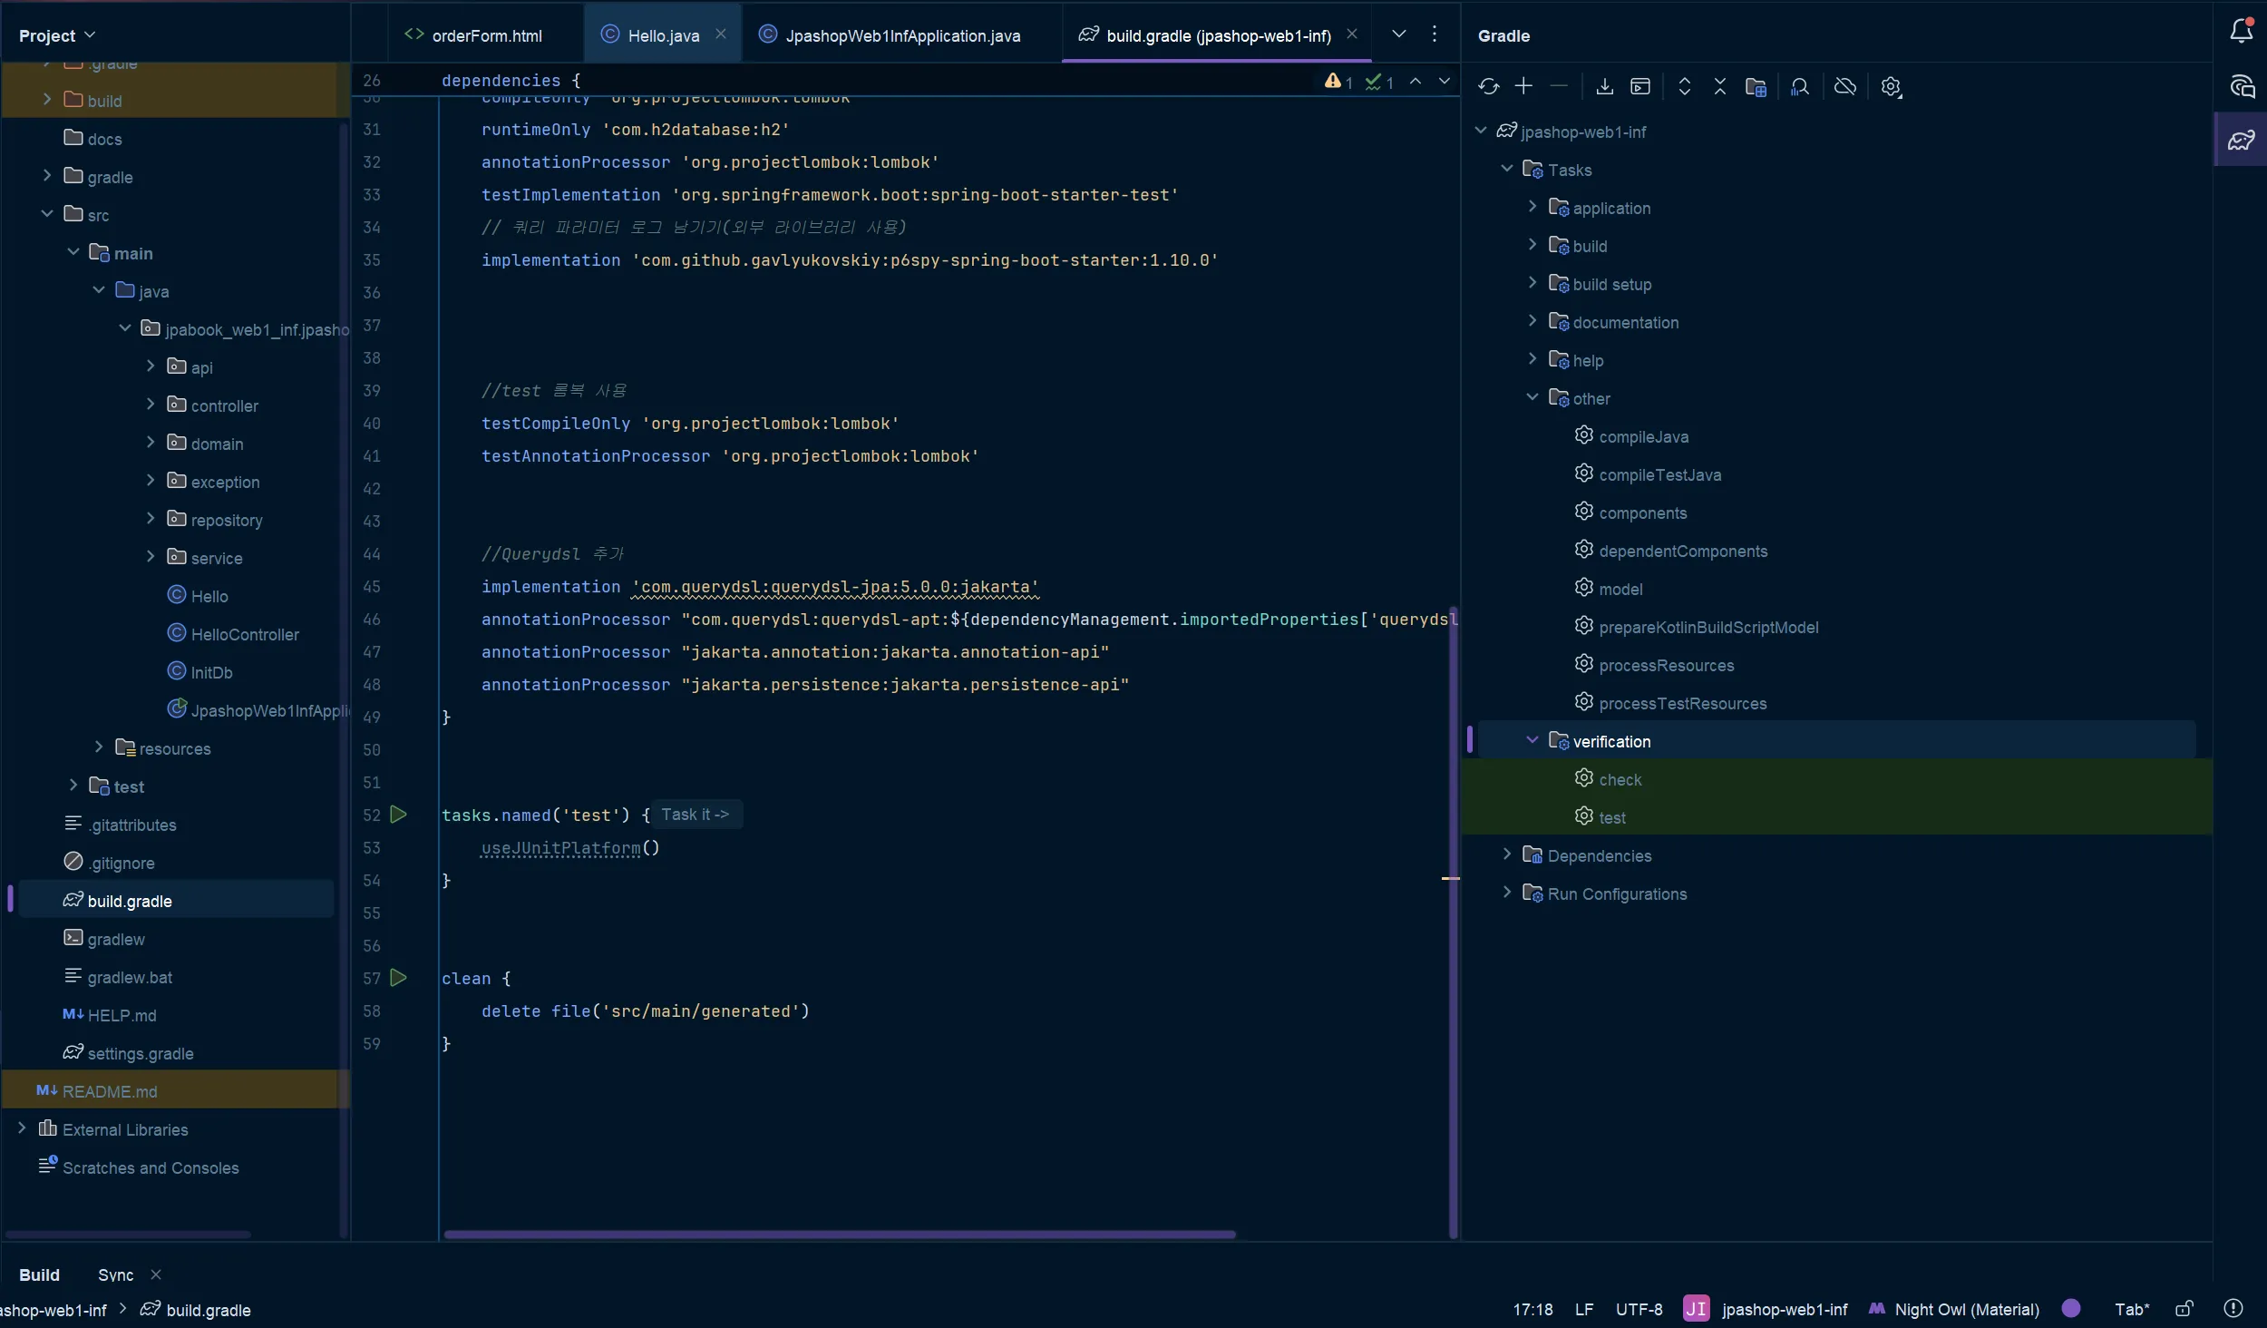Collapse all nodes in Gradle tree
The image size is (2267, 1328).
pos(1719,86)
